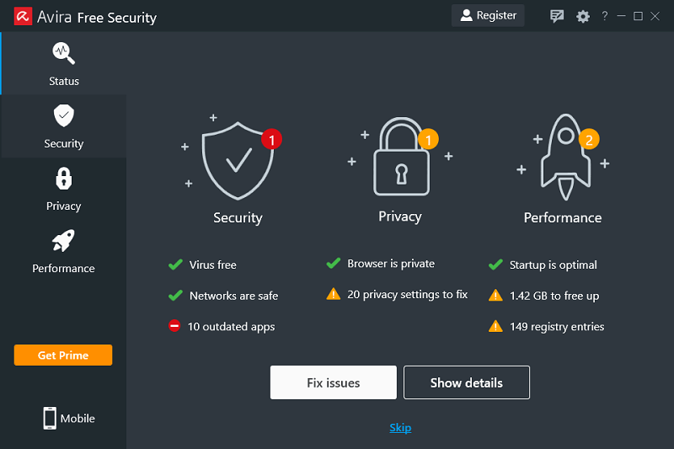
Task: Click warning triangle beside privacy settings
Action: [x=333, y=294]
